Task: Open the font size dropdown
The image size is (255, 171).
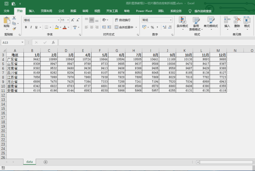Action: click(x=68, y=20)
